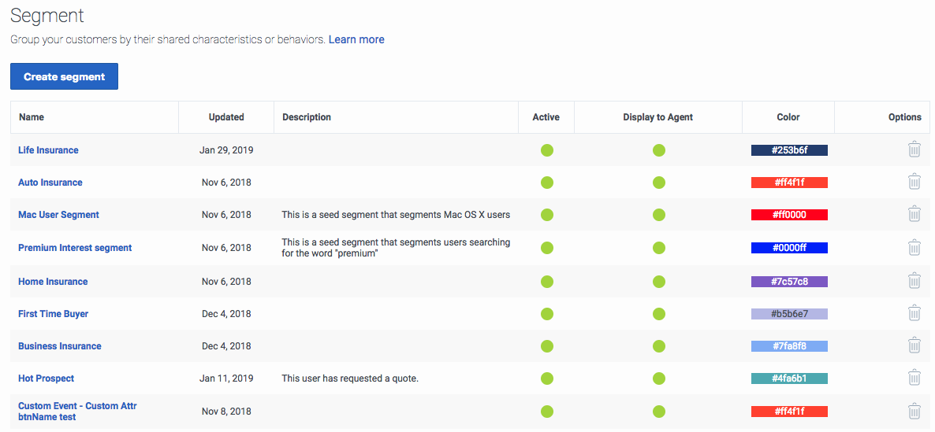Screen dimensions: 935x432
Task: Open Custom Event - Custom Attr btnName test
Action: coord(77,412)
